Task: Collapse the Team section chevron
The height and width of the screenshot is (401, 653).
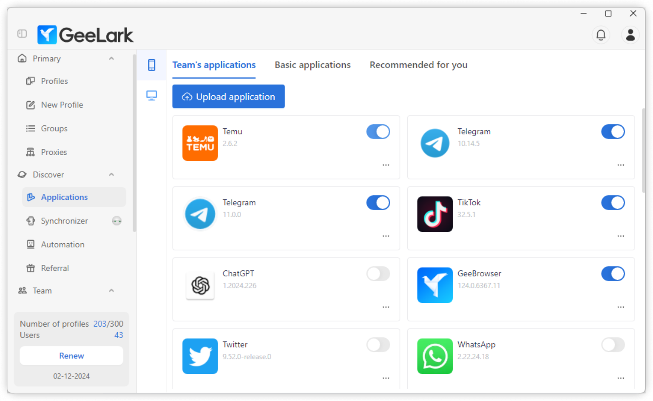Action: [111, 290]
